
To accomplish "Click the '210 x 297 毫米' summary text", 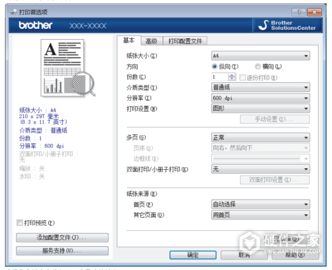I will [x=39, y=116].
